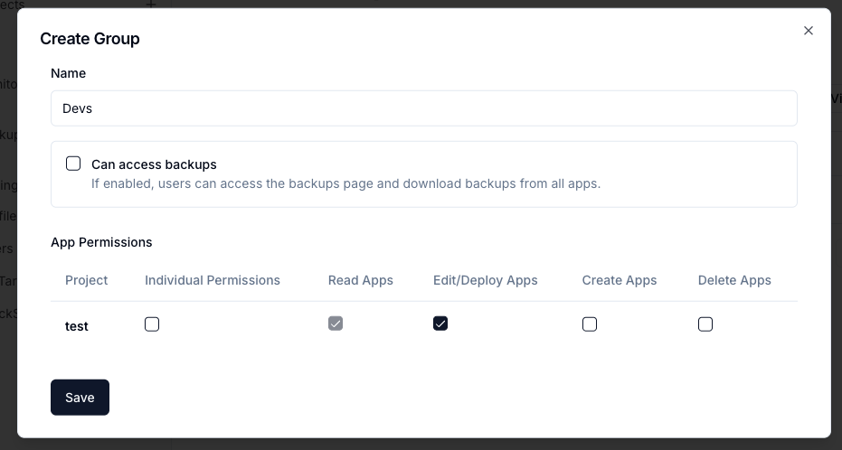
Task: Uncheck Edit/Deploy Apps for test project
Action: coord(440,323)
